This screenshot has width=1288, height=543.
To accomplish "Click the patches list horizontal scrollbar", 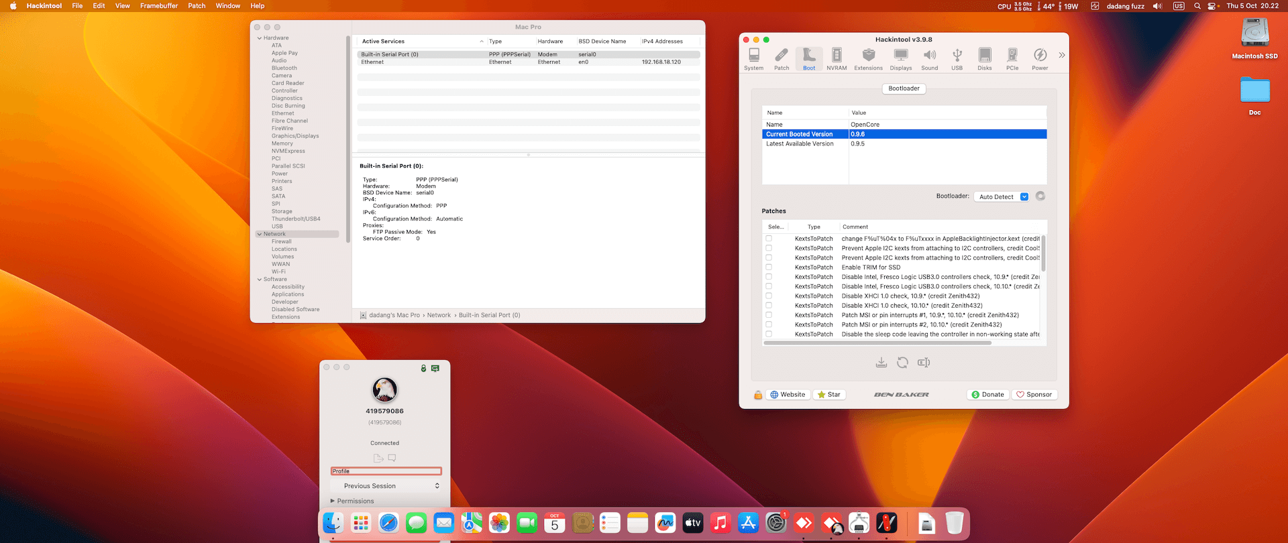I will tap(877, 343).
